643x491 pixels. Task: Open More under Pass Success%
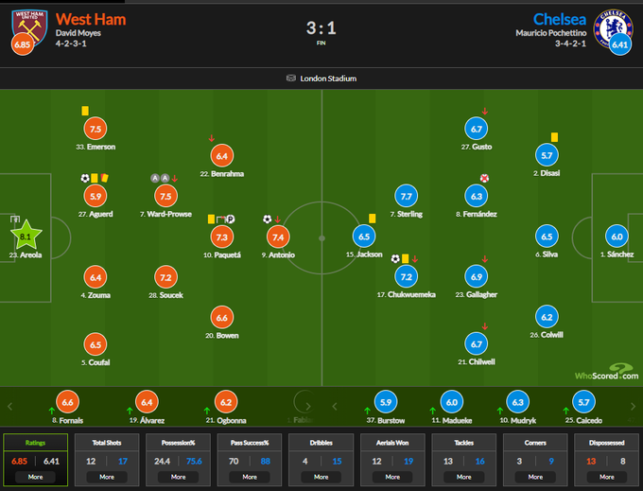250,477
